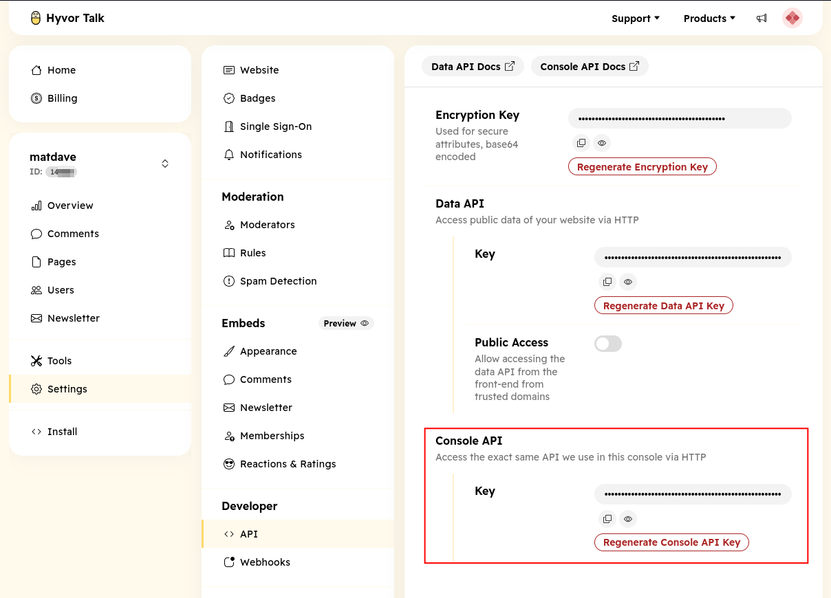Click the announcements megaphone icon

762,19
